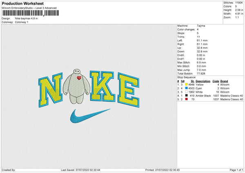Image resolution: width=245 pixels, height=173 pixels.
Task: Click the Yellow thread color swatch
Action: pyautogui.click(x=187, y=84)
